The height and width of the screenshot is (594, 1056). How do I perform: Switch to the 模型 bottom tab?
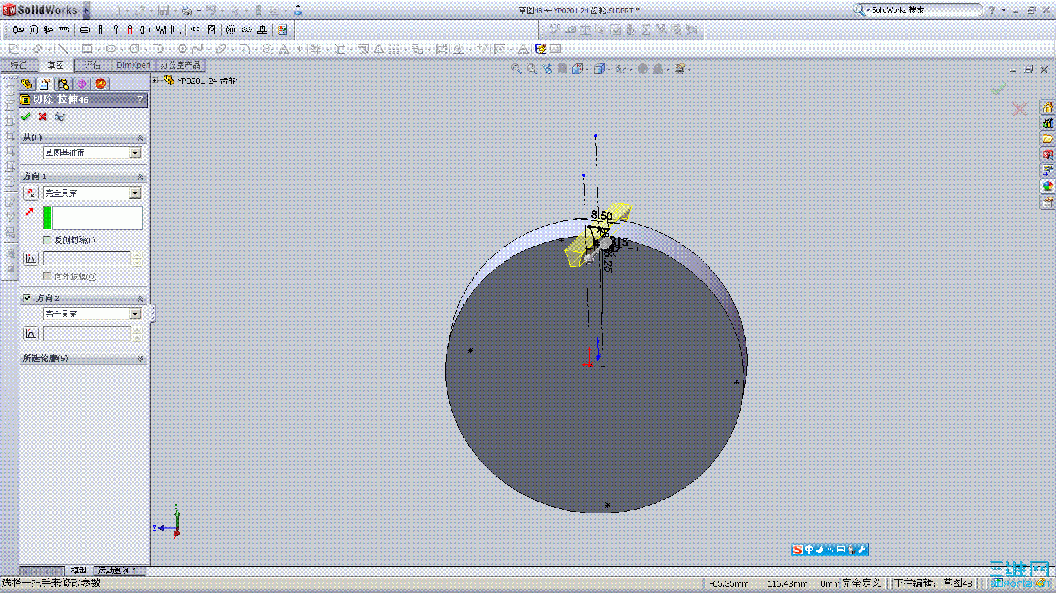[79, 571]
